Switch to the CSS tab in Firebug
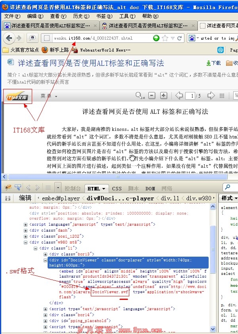 pyautogui.click(x=117, y=188)
